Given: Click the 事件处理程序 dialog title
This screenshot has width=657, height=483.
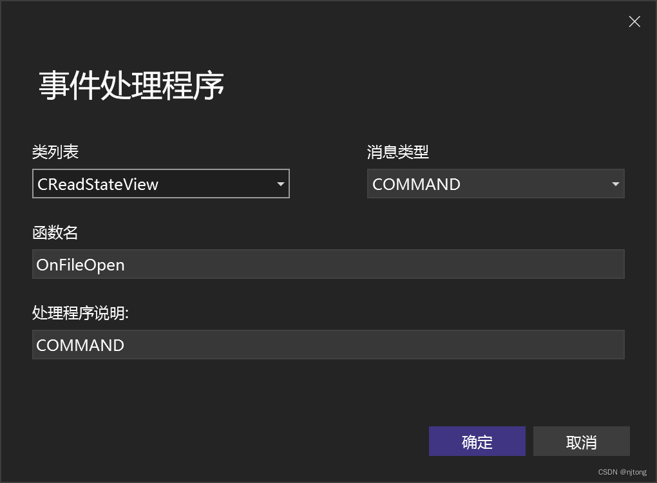Looking at the screenshot, I should click(x=131, y=86).
